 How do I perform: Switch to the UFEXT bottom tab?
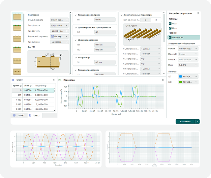(x=35, y=115)
